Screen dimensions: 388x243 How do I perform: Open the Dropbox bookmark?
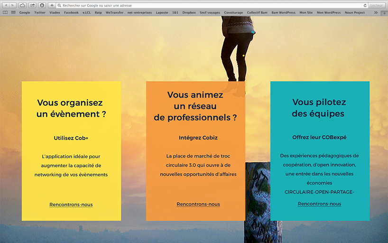pyautogui.click(x=189, y=13)
